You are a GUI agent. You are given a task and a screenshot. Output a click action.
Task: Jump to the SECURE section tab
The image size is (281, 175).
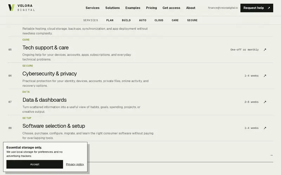click(192, 20)
